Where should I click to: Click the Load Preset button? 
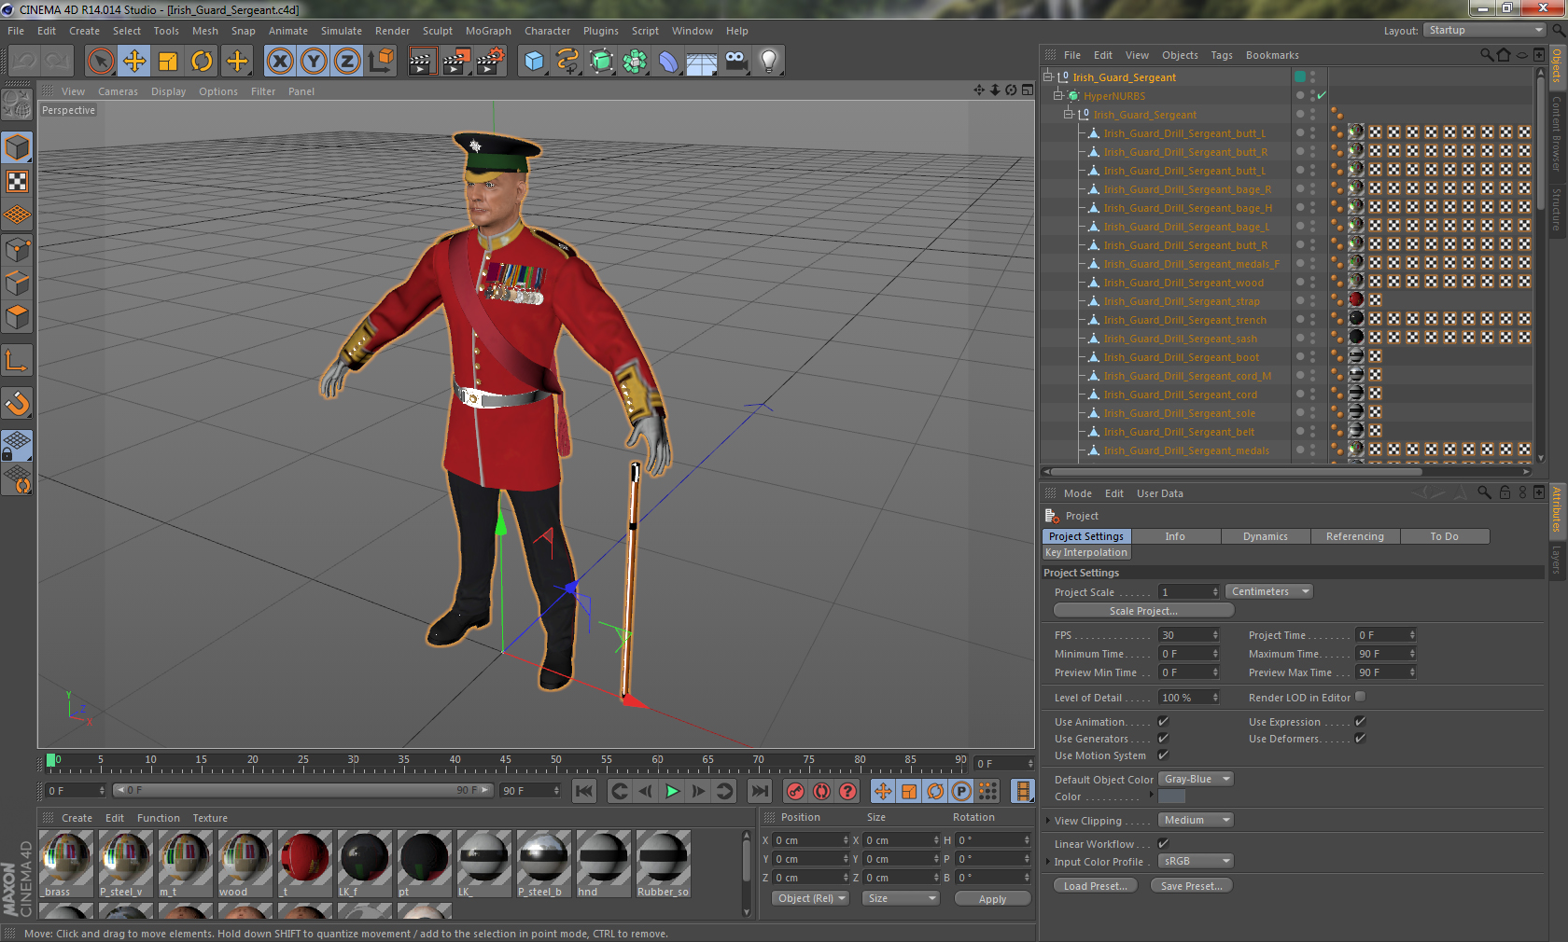[1096, 886]
